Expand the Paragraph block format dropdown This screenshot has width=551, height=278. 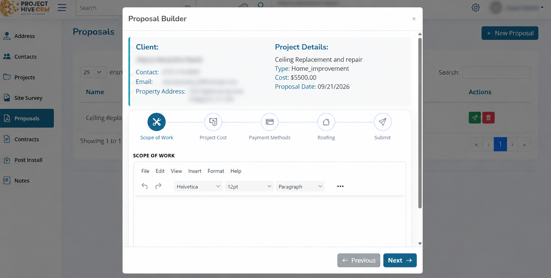pos(300,186)
